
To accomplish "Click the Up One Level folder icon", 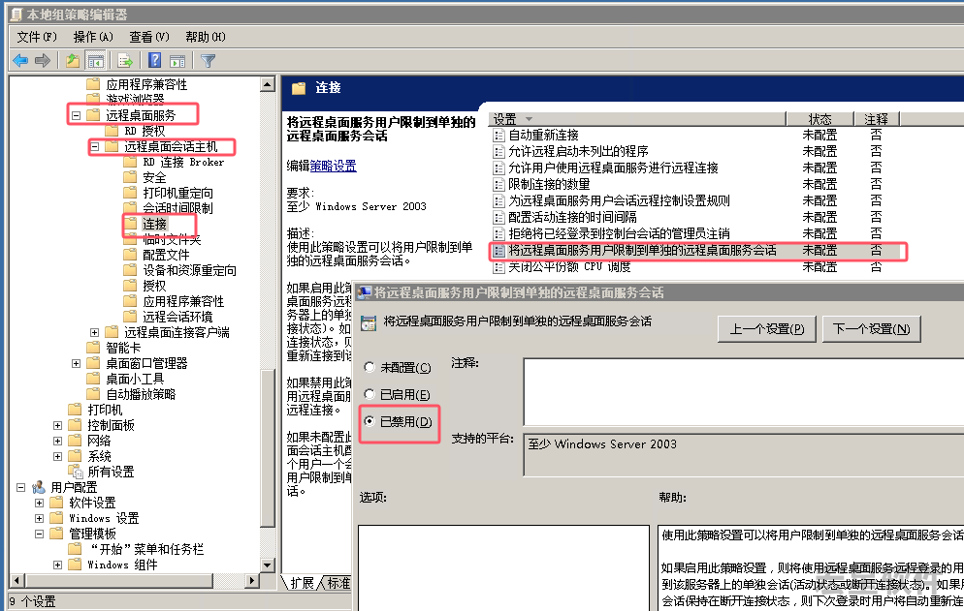I will (73, 60).
